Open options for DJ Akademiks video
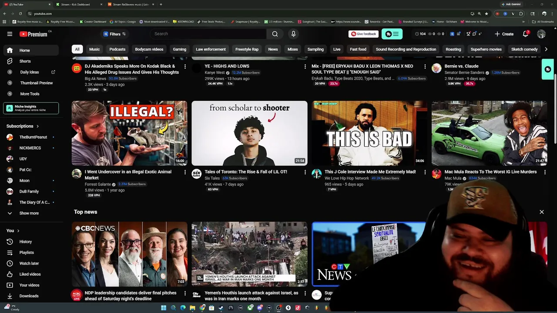Viewport: 557px width, 313px height. tap(185, 67)
